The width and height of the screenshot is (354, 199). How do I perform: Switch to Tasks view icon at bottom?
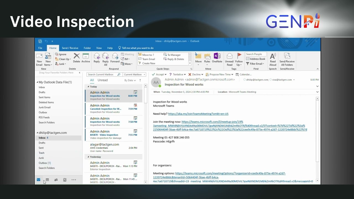[x=65, y=180]
